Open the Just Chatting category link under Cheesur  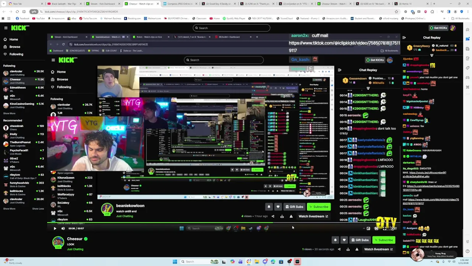[75, 249]
